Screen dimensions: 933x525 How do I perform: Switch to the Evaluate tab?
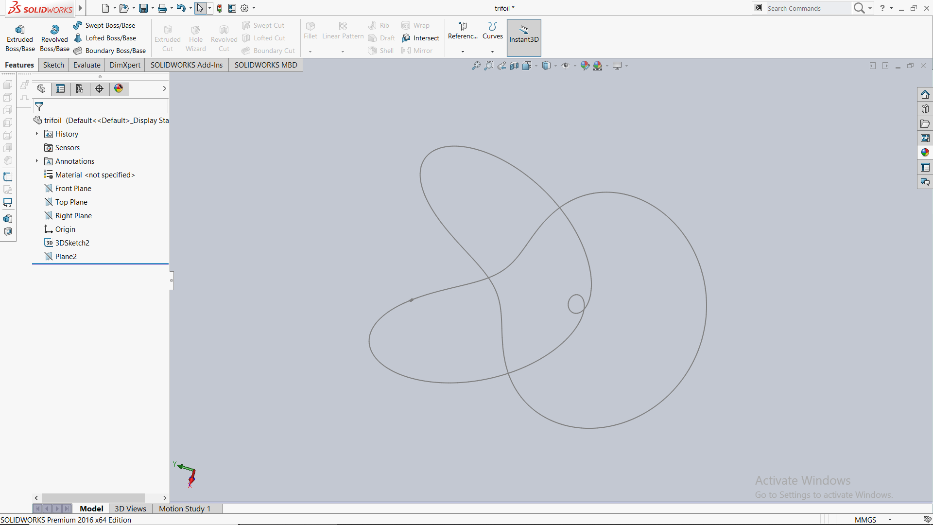point(86,65)
